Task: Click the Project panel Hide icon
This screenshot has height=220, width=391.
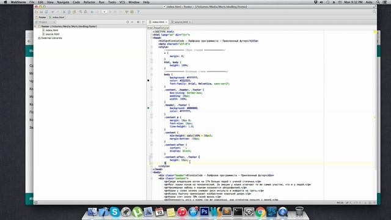Action: 144,22
